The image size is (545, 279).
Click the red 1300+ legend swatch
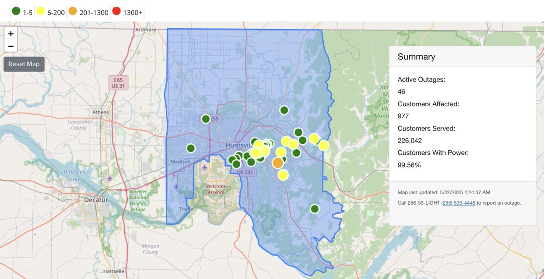(116, 12)
